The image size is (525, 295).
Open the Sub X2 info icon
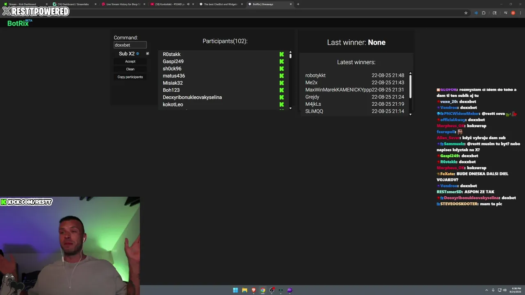137,54
